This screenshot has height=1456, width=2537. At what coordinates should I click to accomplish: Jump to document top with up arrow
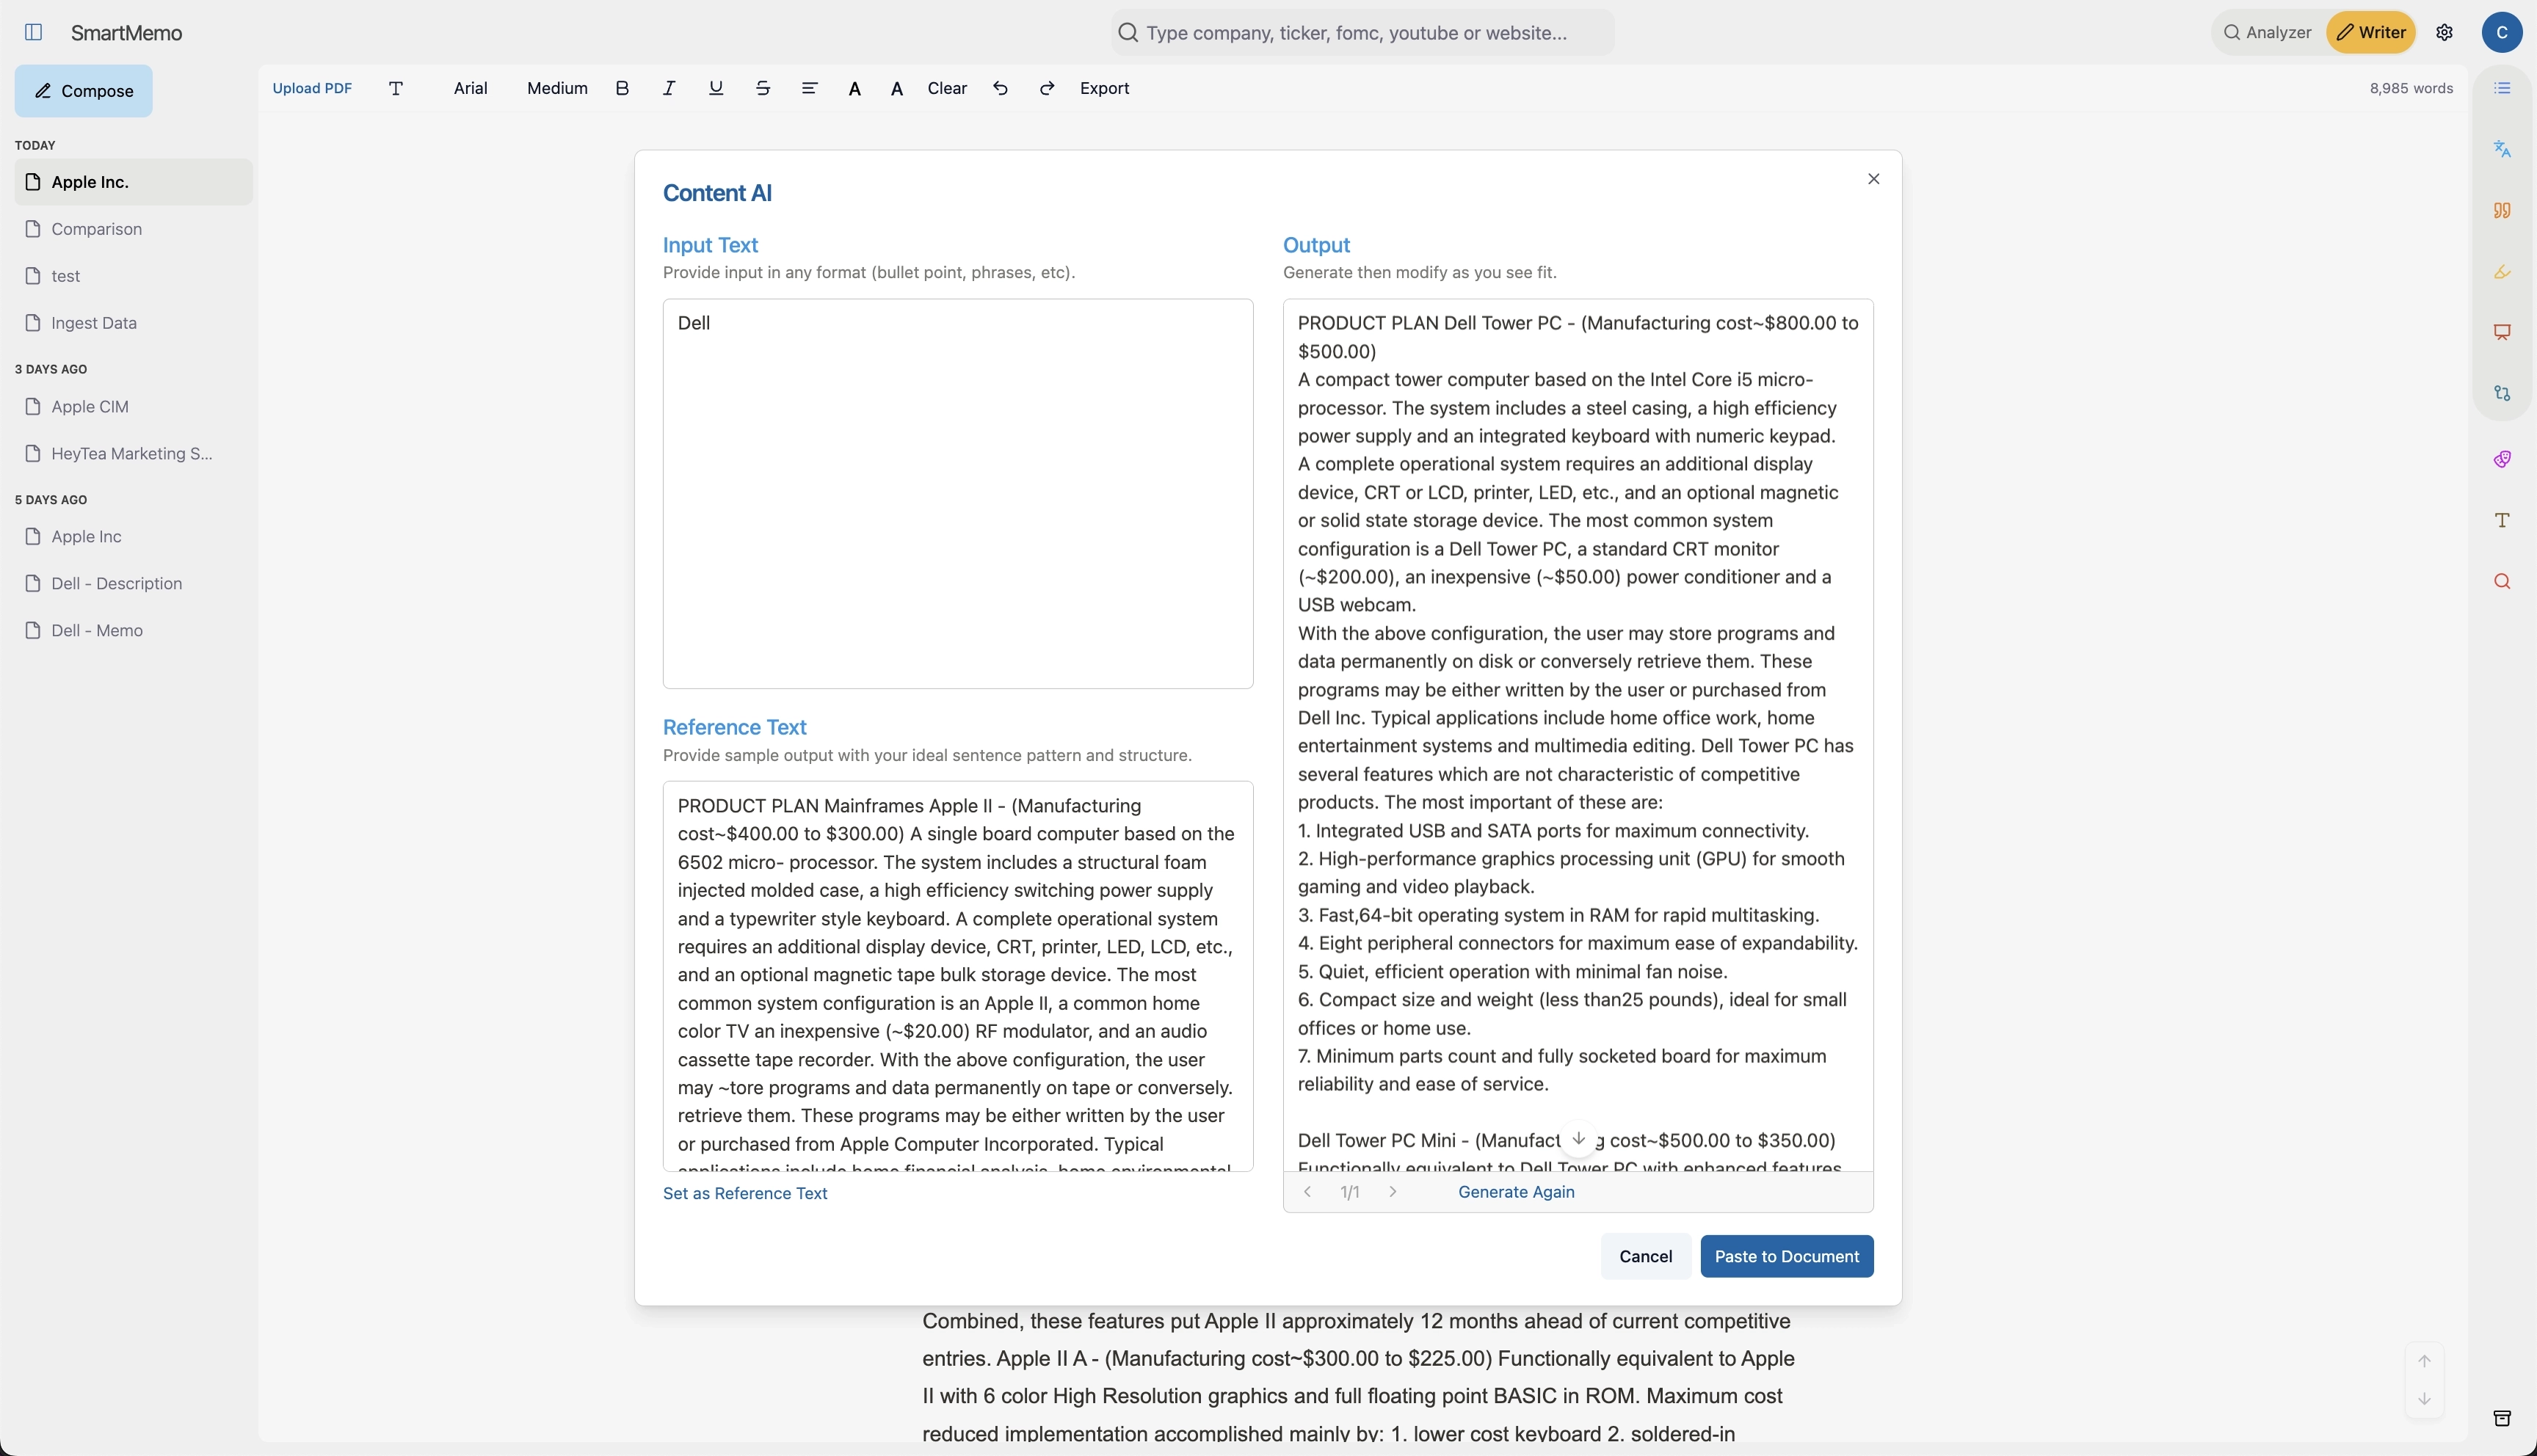click(x=2424, y=1361)
